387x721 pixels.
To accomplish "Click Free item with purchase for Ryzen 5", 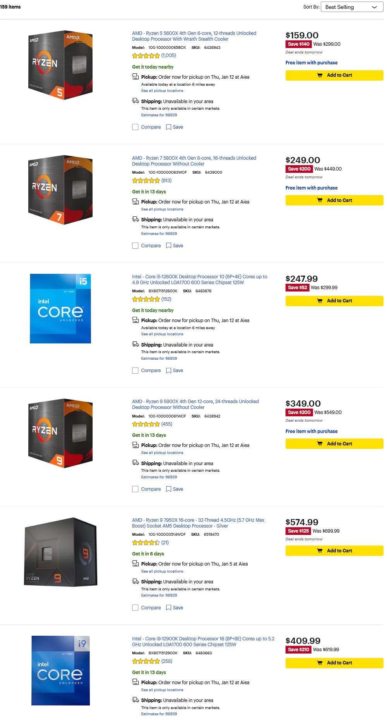I will click(x=311, y=63).
